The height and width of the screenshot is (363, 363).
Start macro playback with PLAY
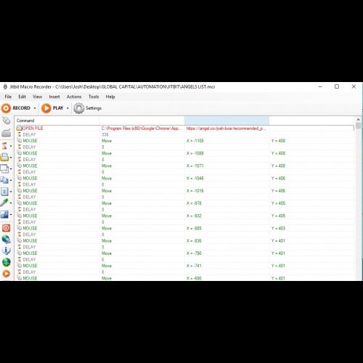52,108
